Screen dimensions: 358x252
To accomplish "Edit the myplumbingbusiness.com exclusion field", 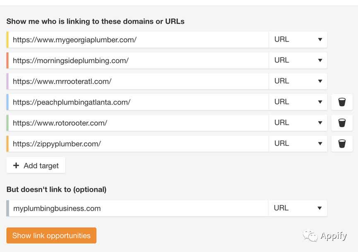I will tap(137, 208).
